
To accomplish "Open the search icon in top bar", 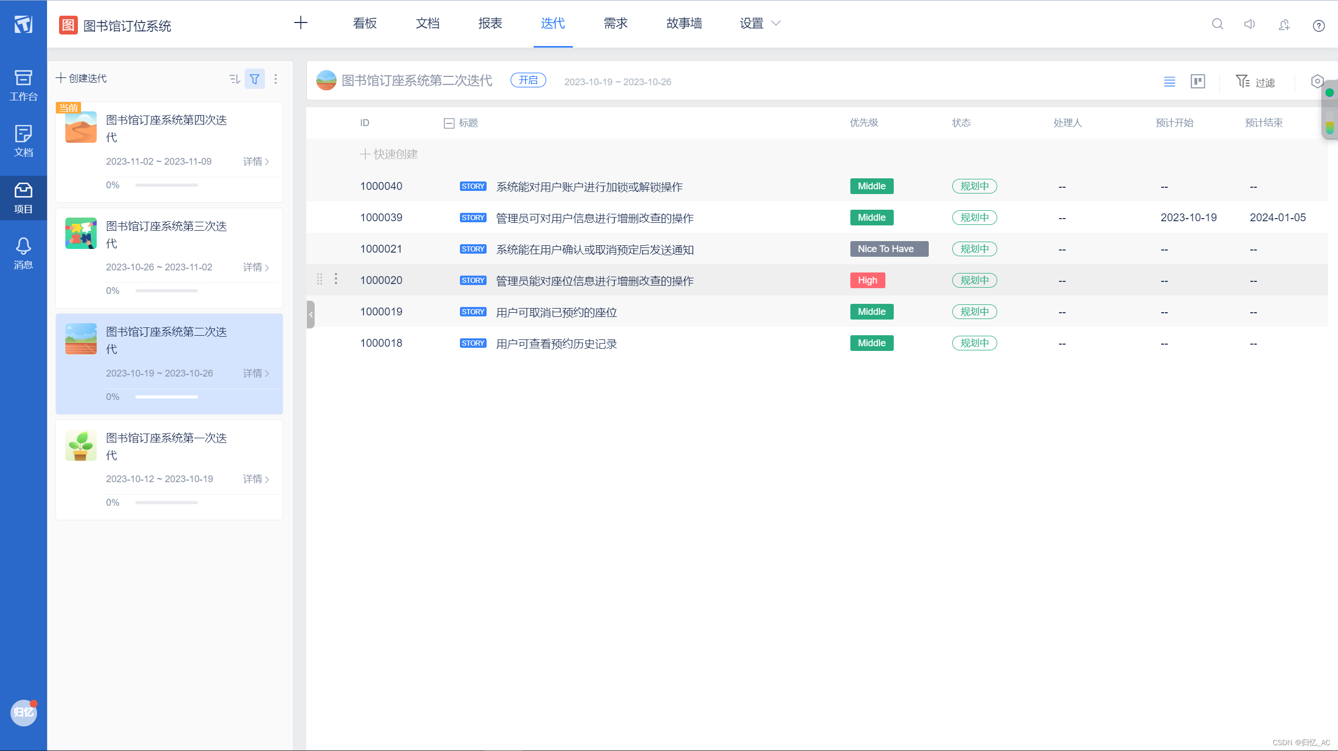I will (1217, 24).
